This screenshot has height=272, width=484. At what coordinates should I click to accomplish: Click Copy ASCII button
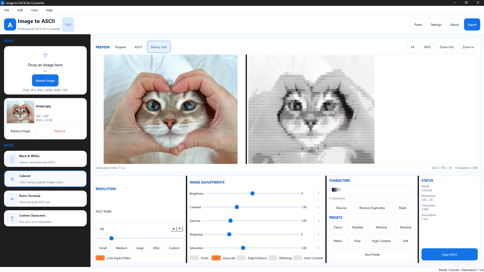tap(449, 255)
